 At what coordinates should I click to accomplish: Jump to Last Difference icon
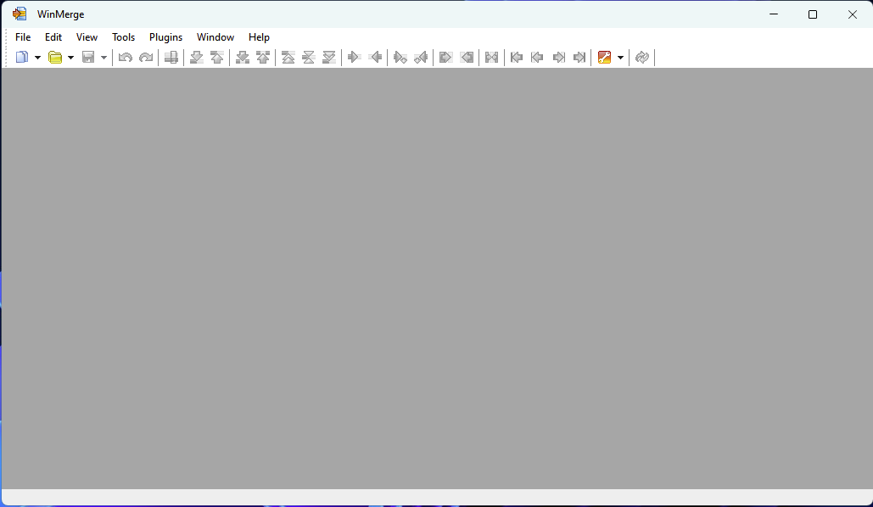pos(329,58)
